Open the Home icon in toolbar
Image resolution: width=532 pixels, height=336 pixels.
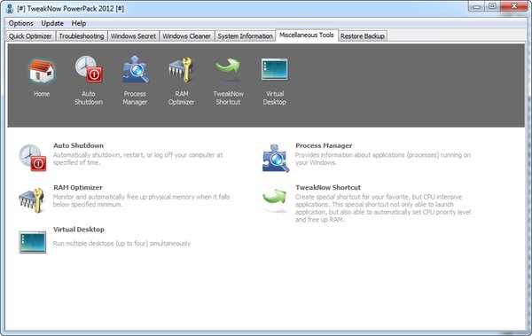pos(42,71)
